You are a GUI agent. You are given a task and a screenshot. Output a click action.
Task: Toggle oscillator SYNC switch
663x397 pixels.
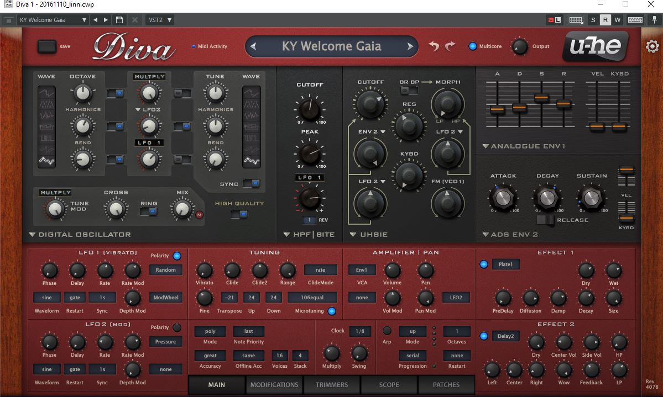pos(251,183)
